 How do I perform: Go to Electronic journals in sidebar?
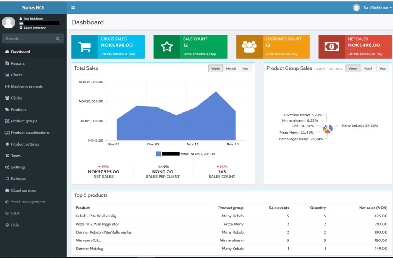pyautogui.click(x=27, y=87)
